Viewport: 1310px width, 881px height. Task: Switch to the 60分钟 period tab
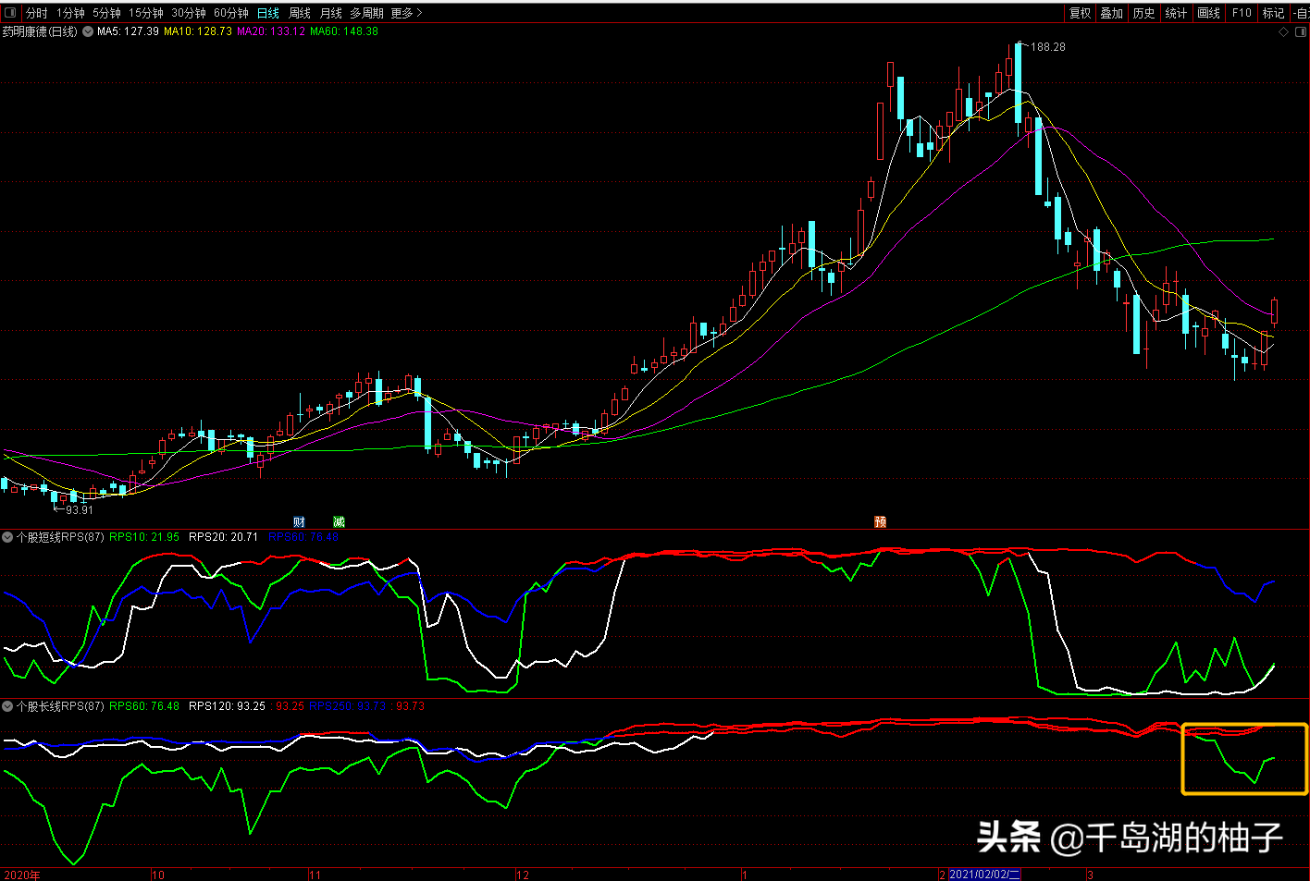click(x=230, y=13)
